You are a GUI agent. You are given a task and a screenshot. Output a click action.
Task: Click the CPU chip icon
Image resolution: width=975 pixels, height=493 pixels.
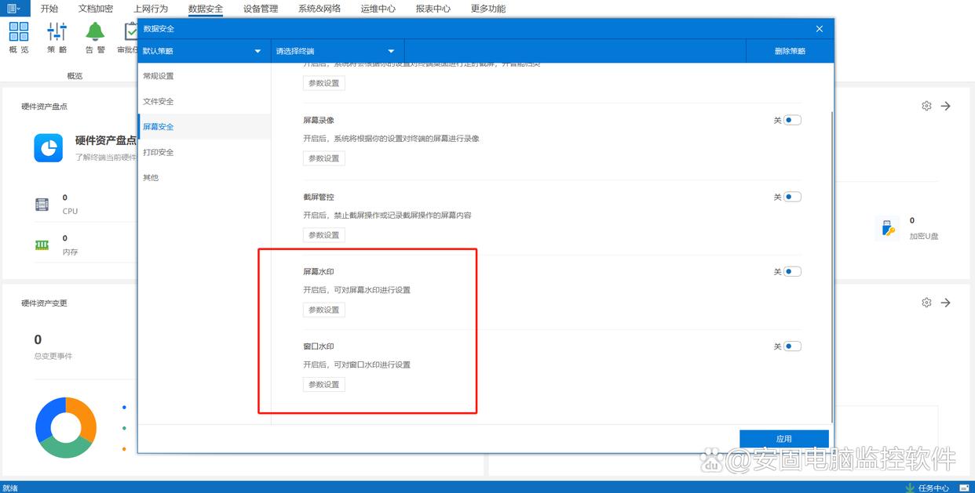click(42, 205)
